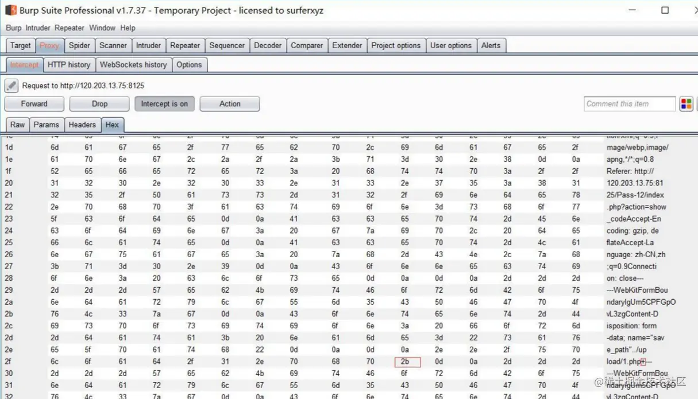The image size is (698, 399).
Task: Open the Alerts tab
Action: click(491, 45)
